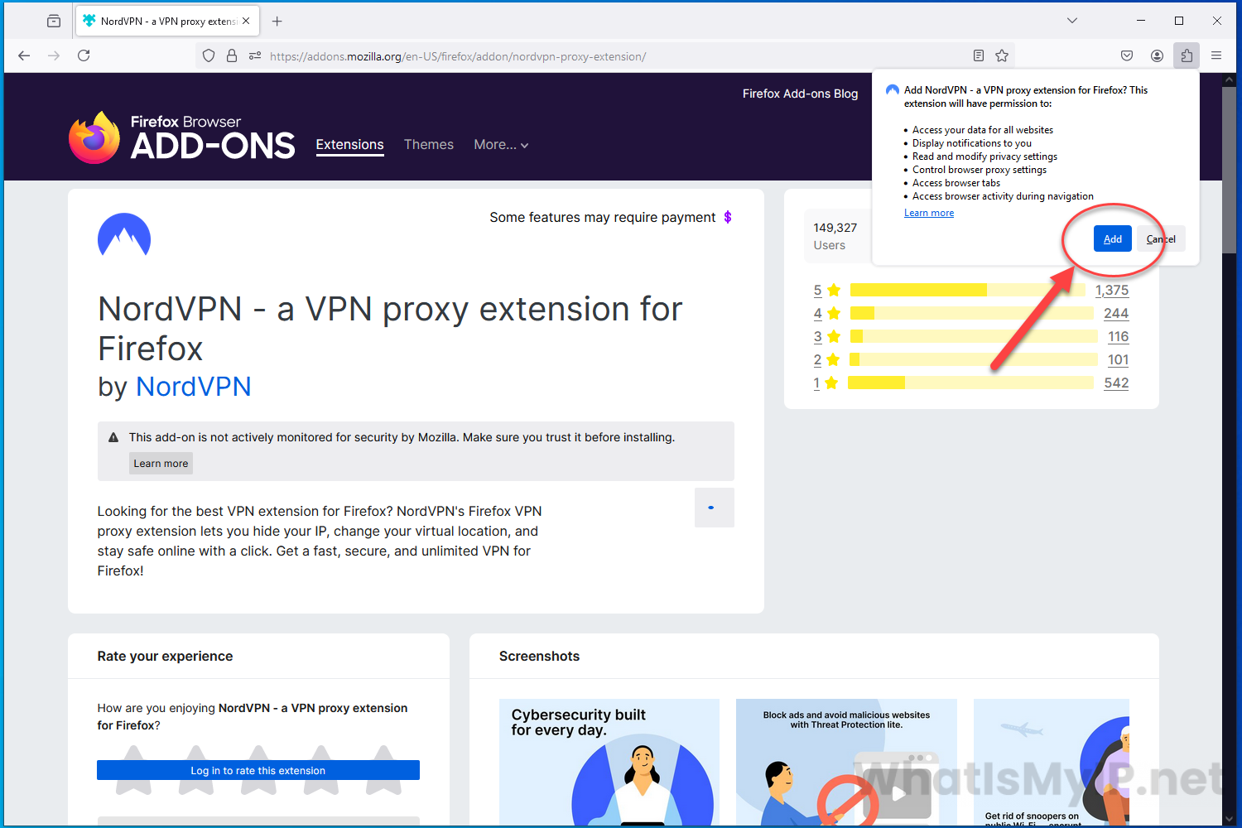Click the four-star rating progress bar

click(972, 313)
